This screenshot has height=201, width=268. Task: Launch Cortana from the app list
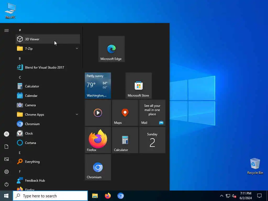point(48,143)
